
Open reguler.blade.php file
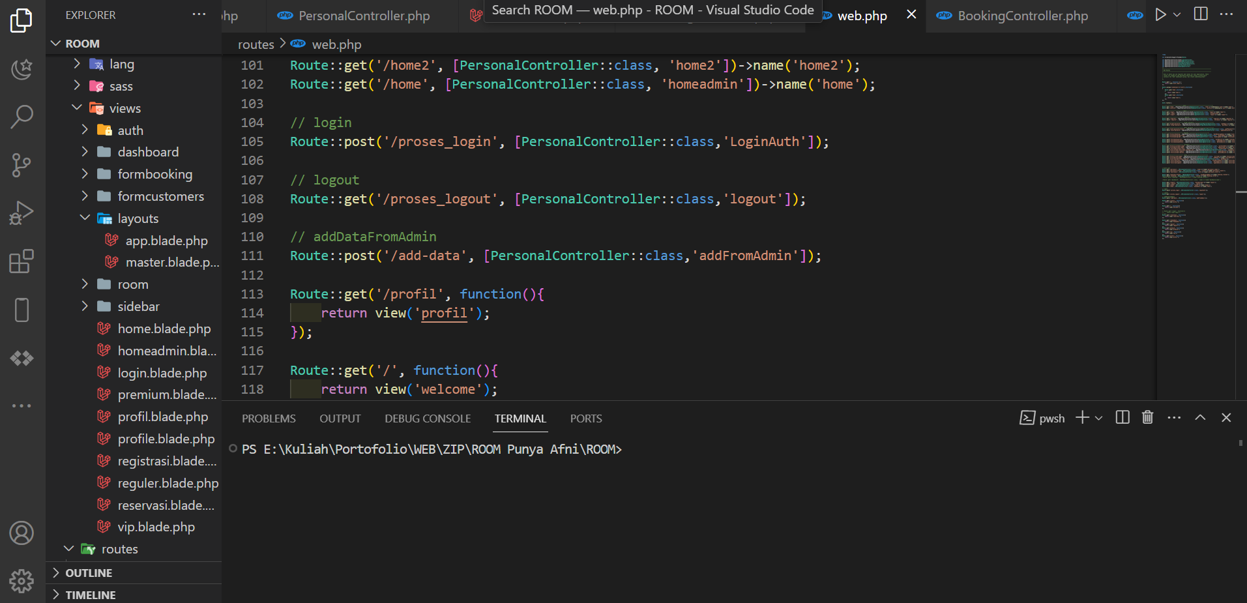[x=134, y=483]
